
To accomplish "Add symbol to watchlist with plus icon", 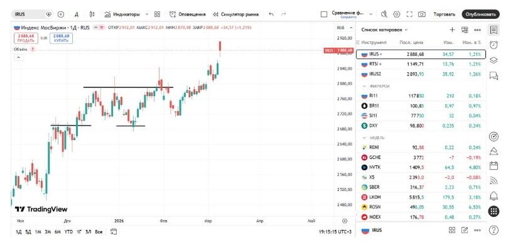I will click(x=451, y=30).
